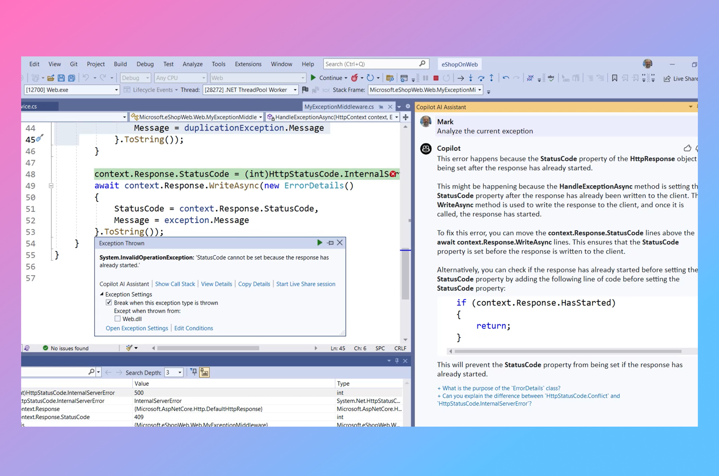This screenshot has width=719, height=476.
Task: Click the Edit Conditions link
Action: [x=193, y=328]
